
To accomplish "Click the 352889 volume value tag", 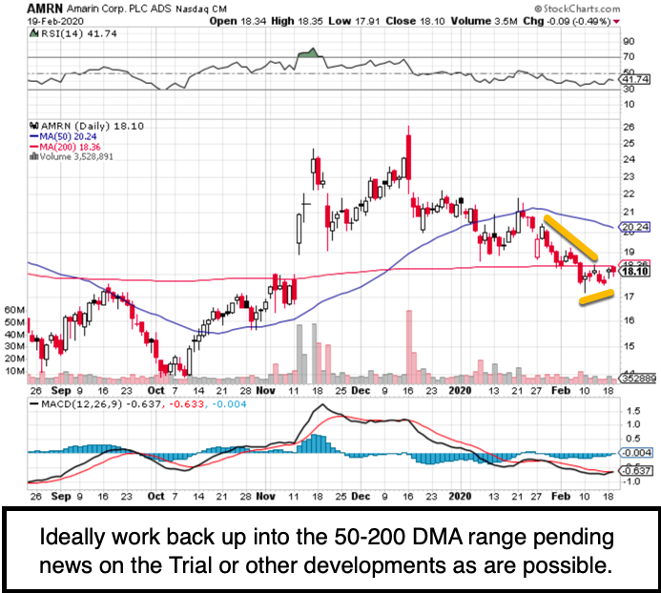I will [639, 378].
